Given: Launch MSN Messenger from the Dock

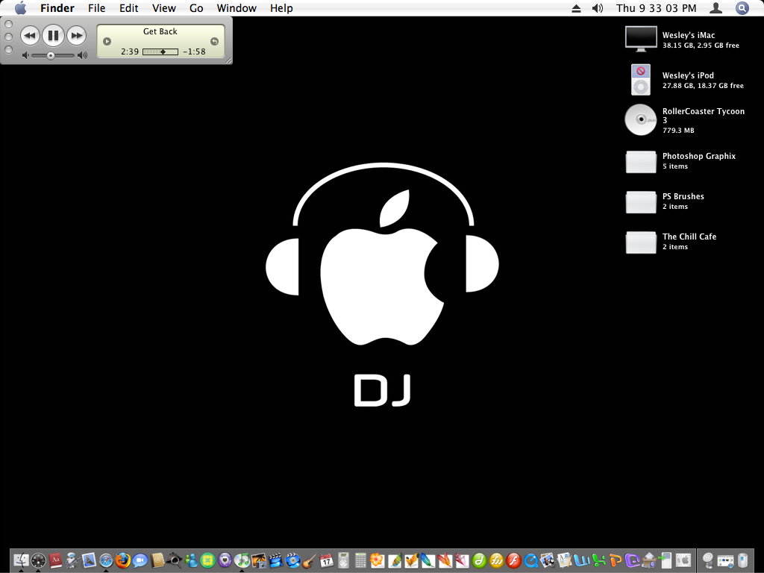Looking at the screenshot, I should (x=191, y=560).
